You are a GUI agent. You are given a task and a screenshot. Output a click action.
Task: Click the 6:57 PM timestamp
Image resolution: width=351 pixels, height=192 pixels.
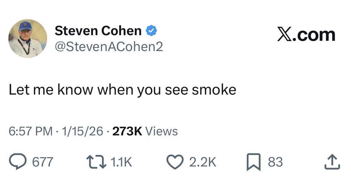tap(30, 131)
